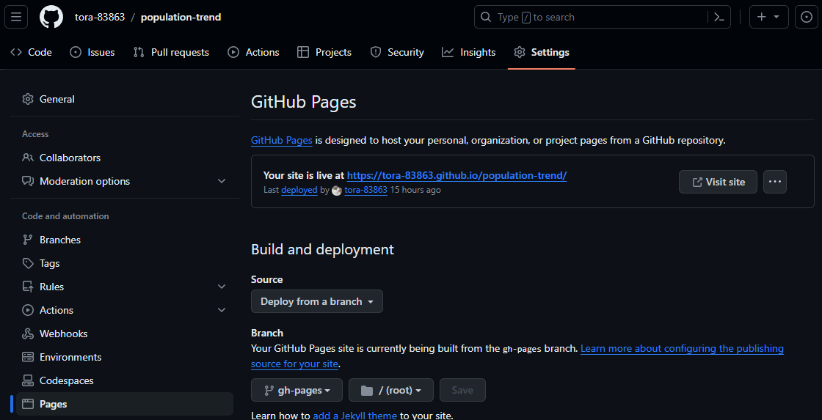The height and width of the screenshot is (420, 822).
Task: Go to the tora-83863 owner profile link
Action: click(100, 18)
